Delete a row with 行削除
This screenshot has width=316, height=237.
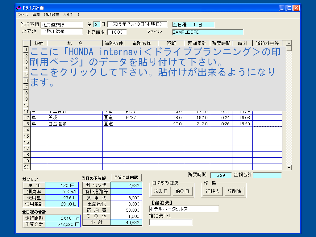pos(234,191)
